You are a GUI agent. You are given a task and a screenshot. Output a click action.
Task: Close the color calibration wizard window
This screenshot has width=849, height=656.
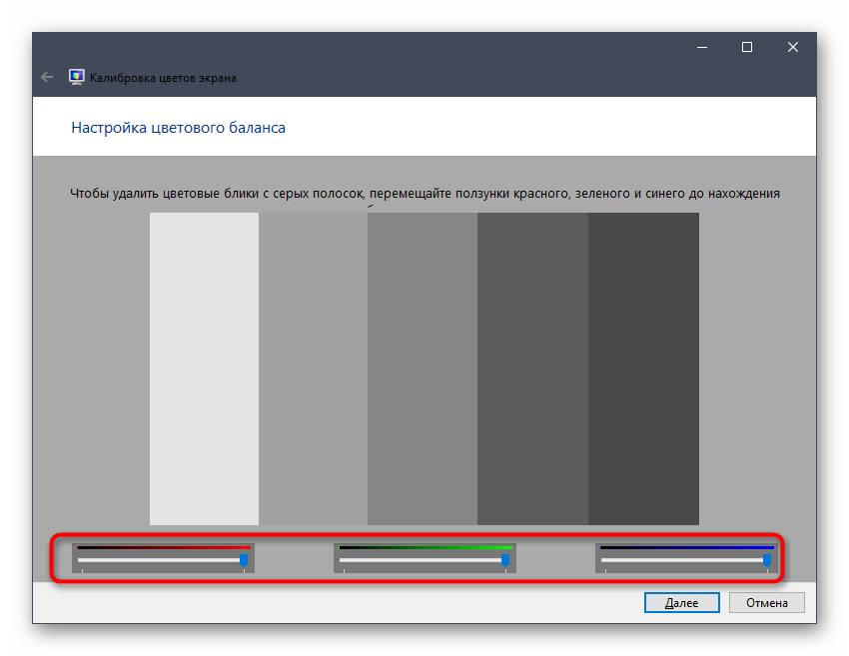792,47
